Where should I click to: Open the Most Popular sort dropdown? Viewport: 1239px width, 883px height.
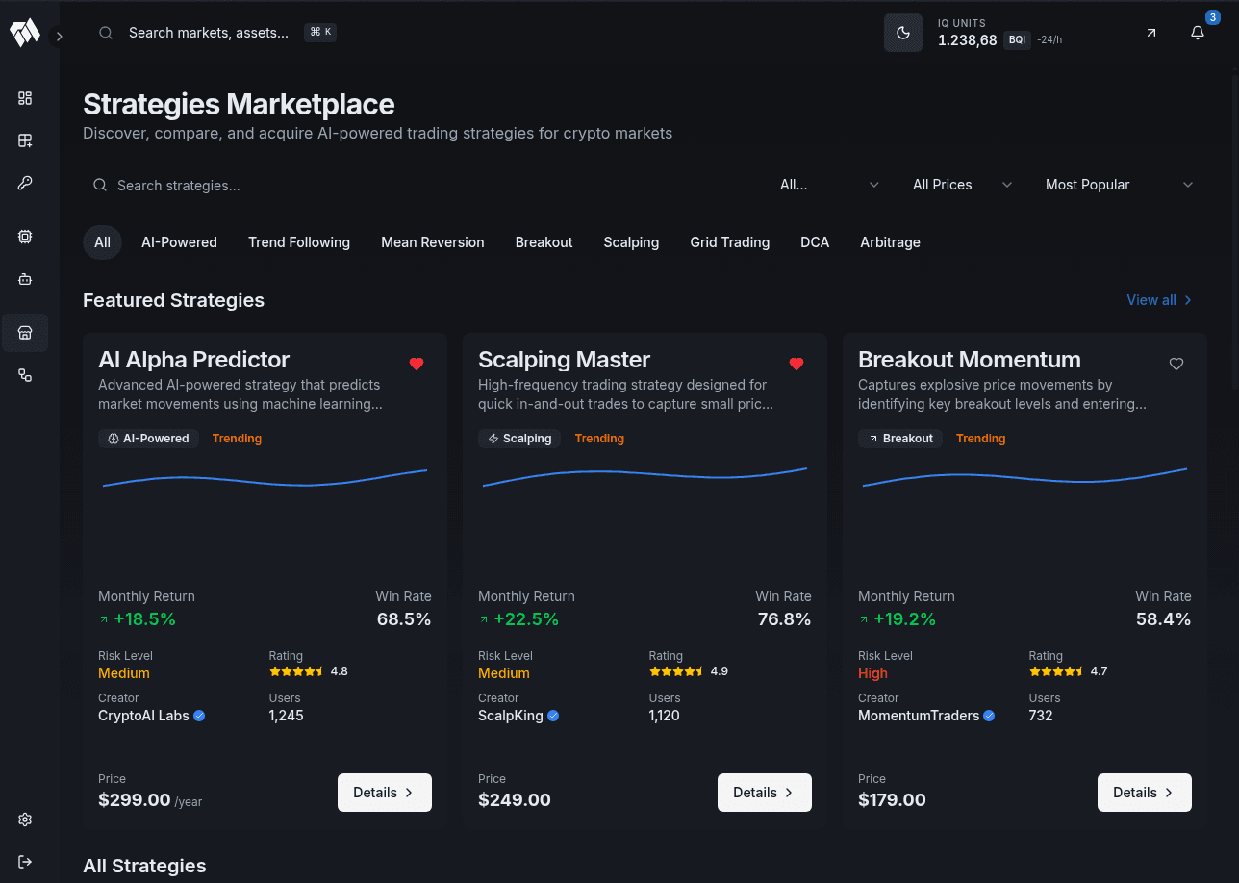click(x=1119, y=184)
